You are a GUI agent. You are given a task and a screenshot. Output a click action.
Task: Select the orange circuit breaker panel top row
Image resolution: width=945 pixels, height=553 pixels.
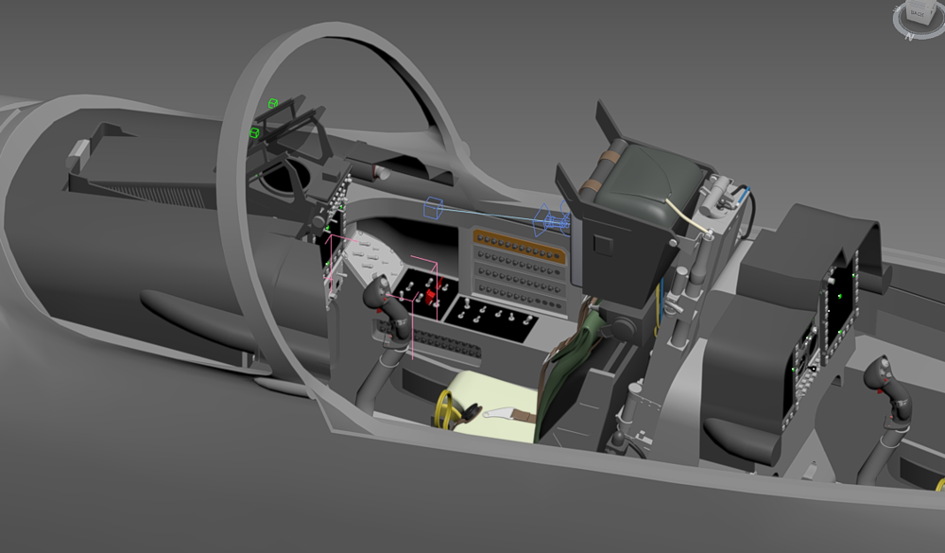coord(520,247)
